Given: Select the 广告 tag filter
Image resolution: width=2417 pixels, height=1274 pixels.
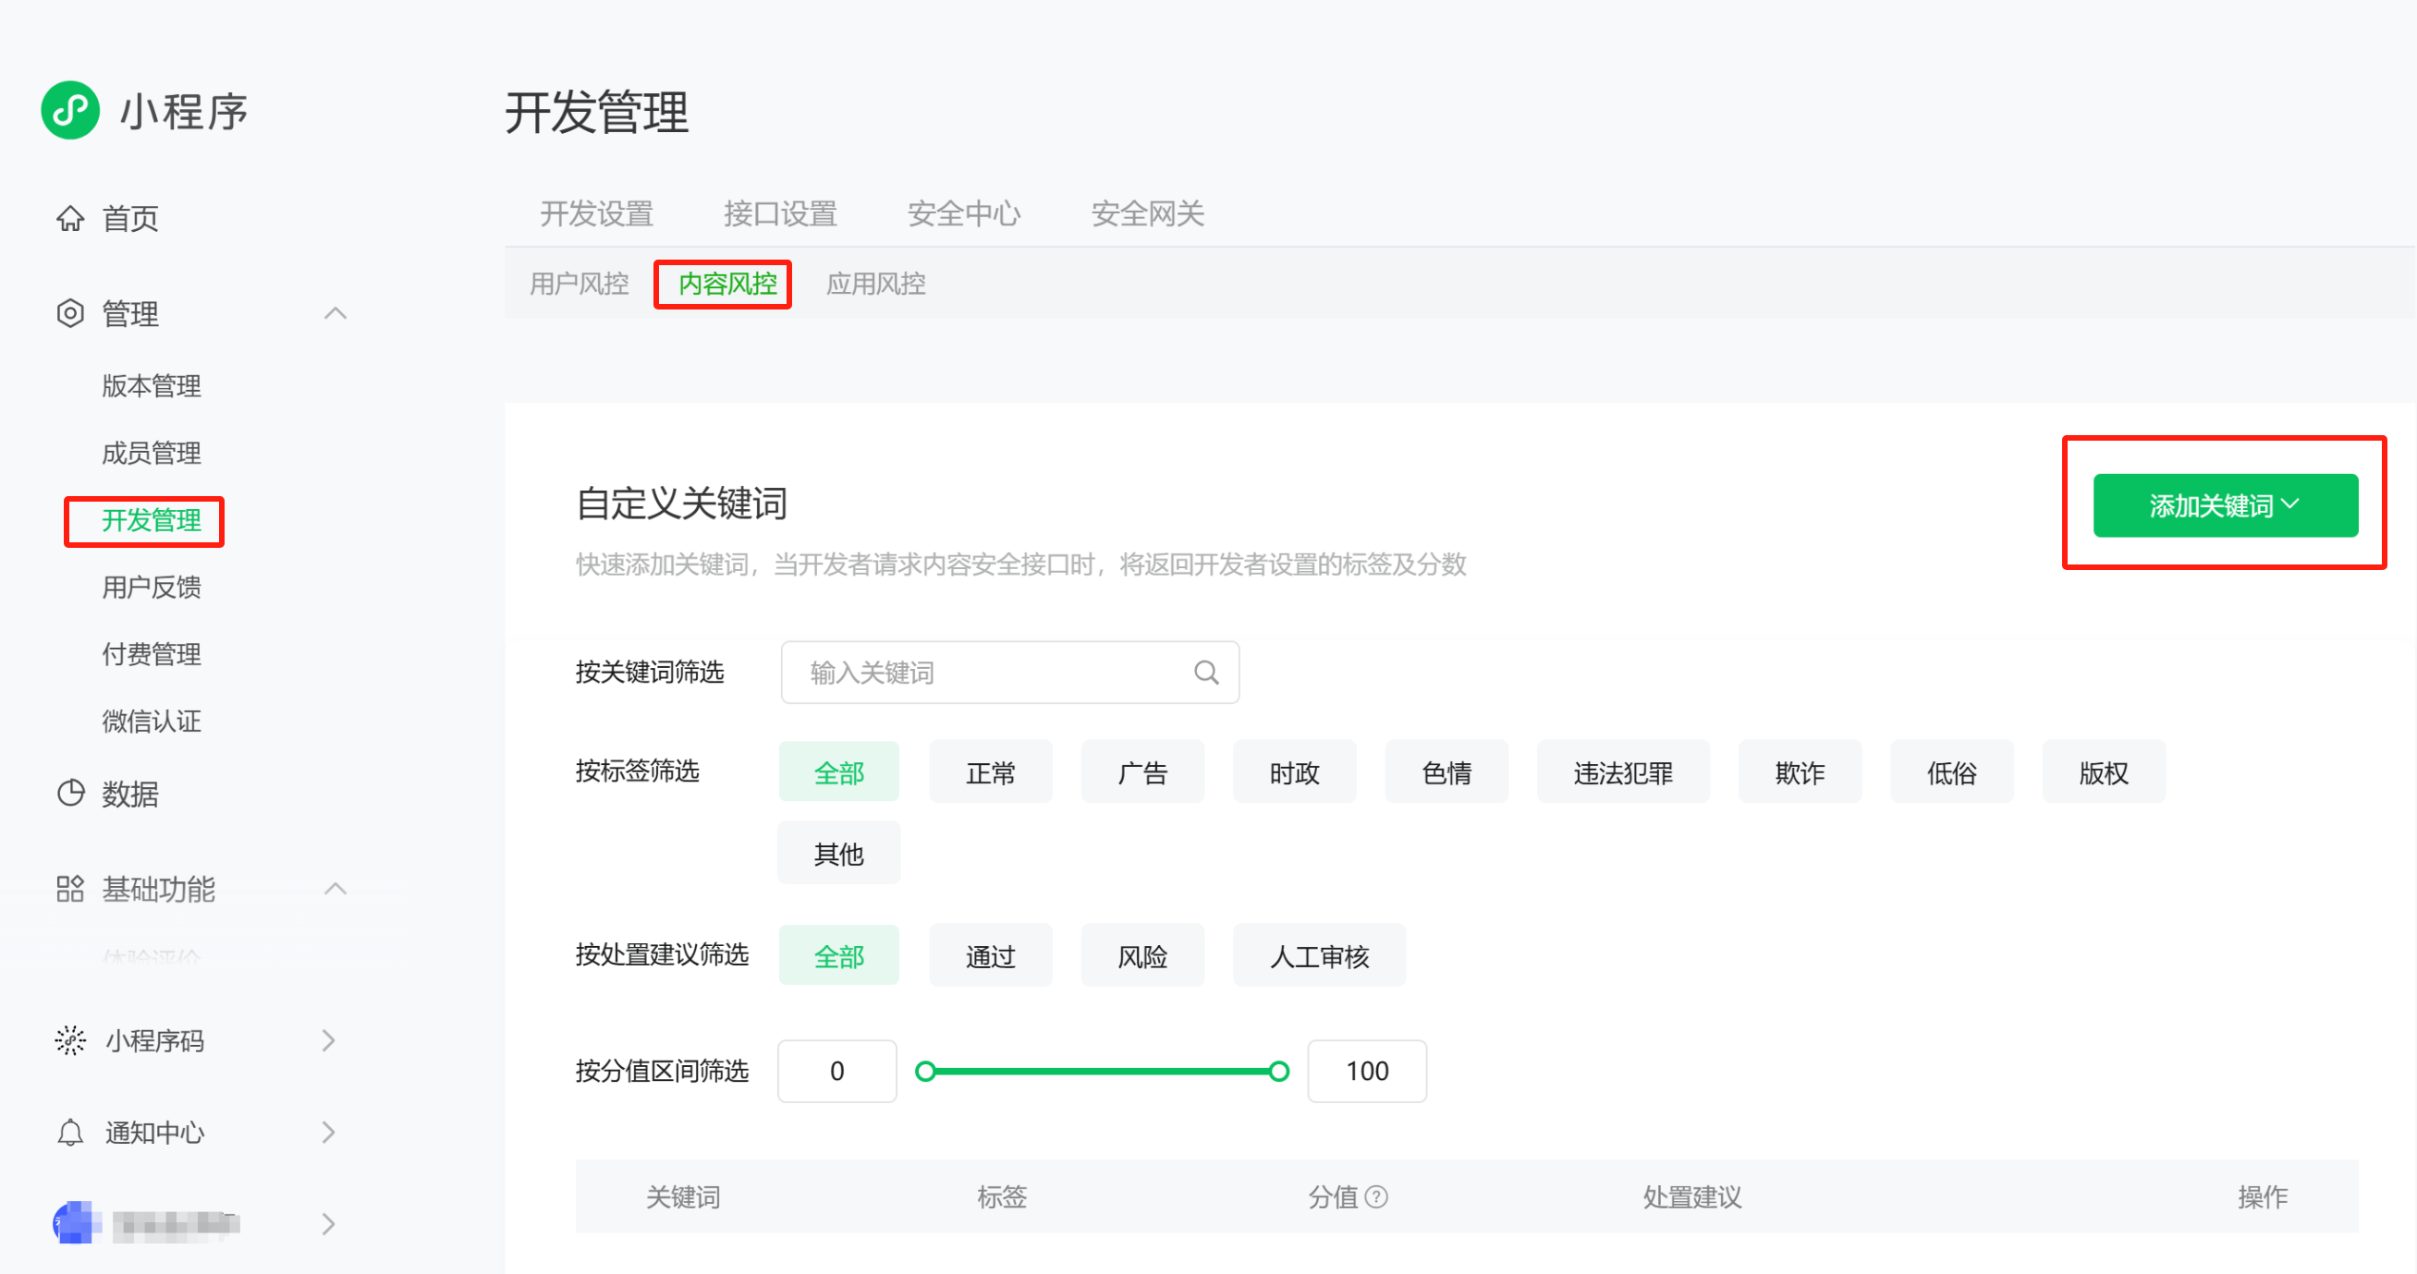Looking at the screenshot, I should [1141, 772].
